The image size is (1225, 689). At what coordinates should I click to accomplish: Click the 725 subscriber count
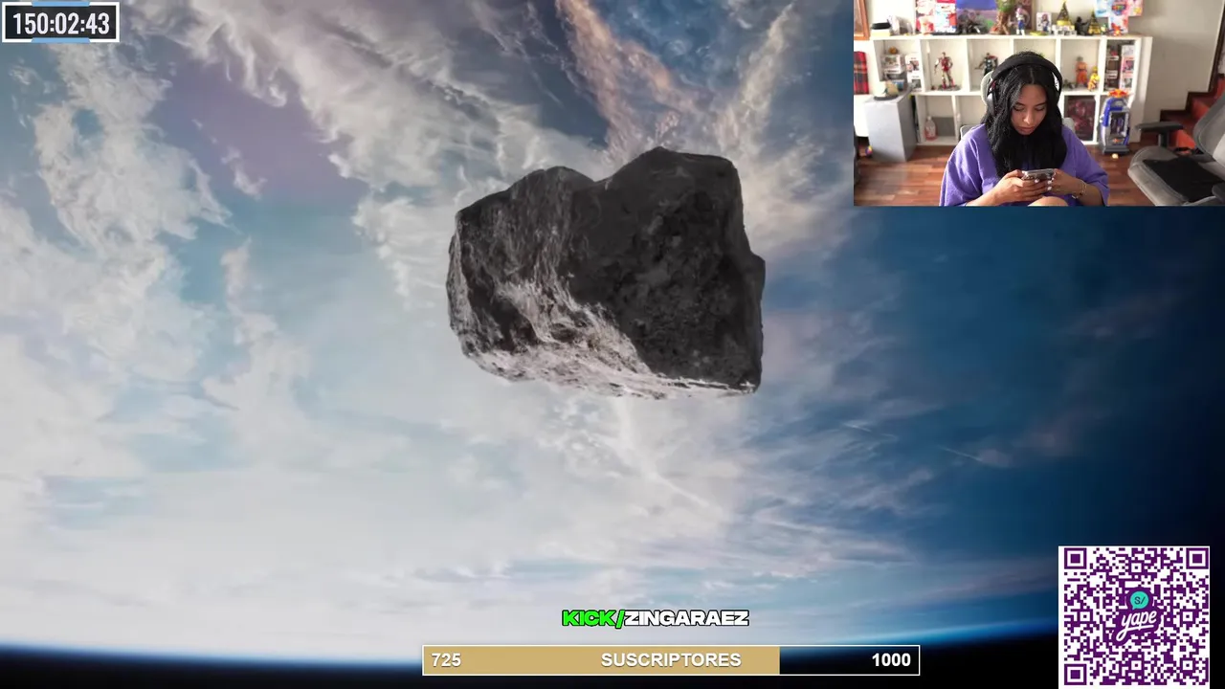(x=446, y=660)
